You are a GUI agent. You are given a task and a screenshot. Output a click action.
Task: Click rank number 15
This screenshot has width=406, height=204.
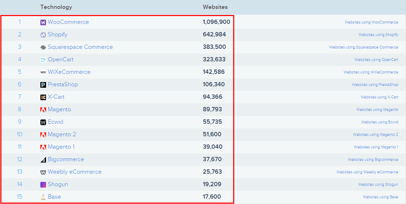20,197
